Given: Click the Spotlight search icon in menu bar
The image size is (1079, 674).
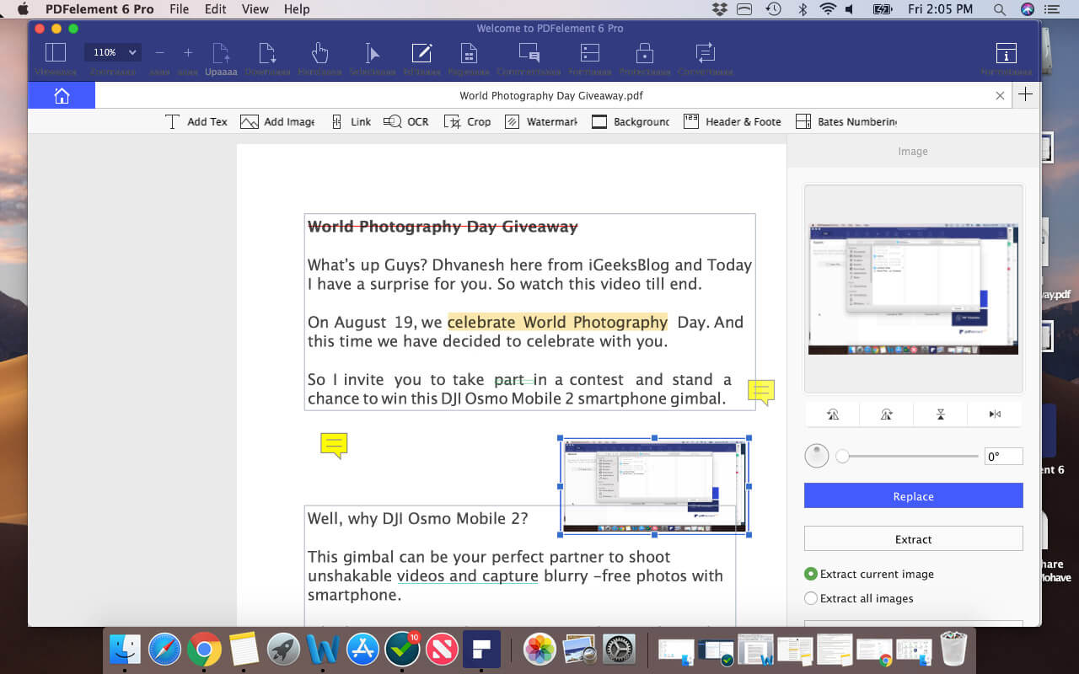Looking at the screenshot, I should tap(1000, 9).
